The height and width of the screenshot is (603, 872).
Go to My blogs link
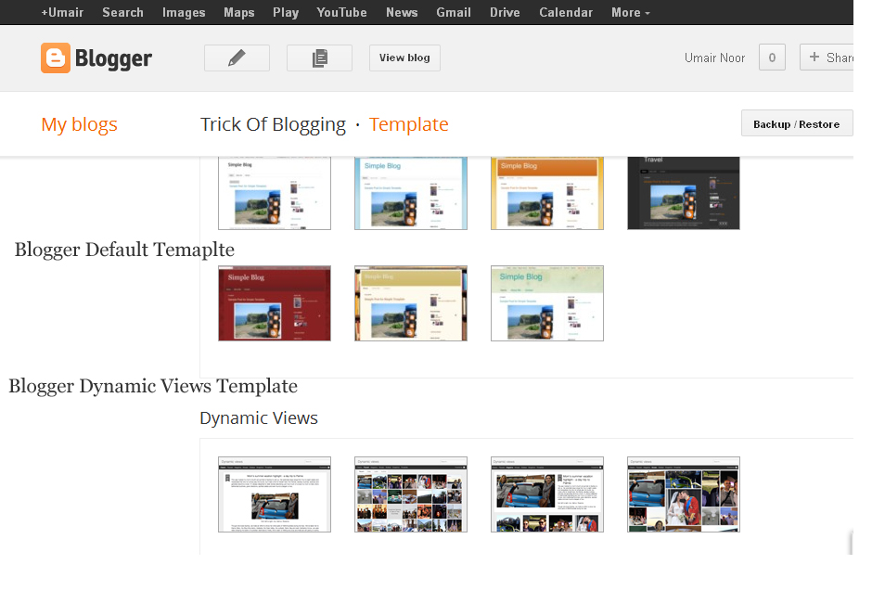[79, 124]
